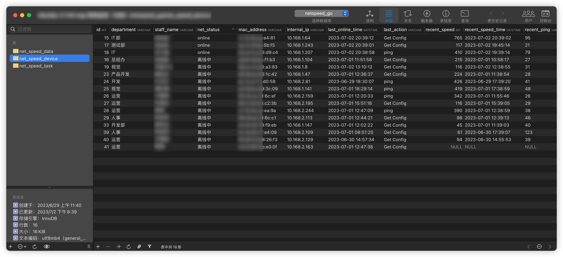Toggle the eye visibility icon in sidebar footer
Viewport: 563px width, 257px height.
pyautogui.click(x=47, y=247)
